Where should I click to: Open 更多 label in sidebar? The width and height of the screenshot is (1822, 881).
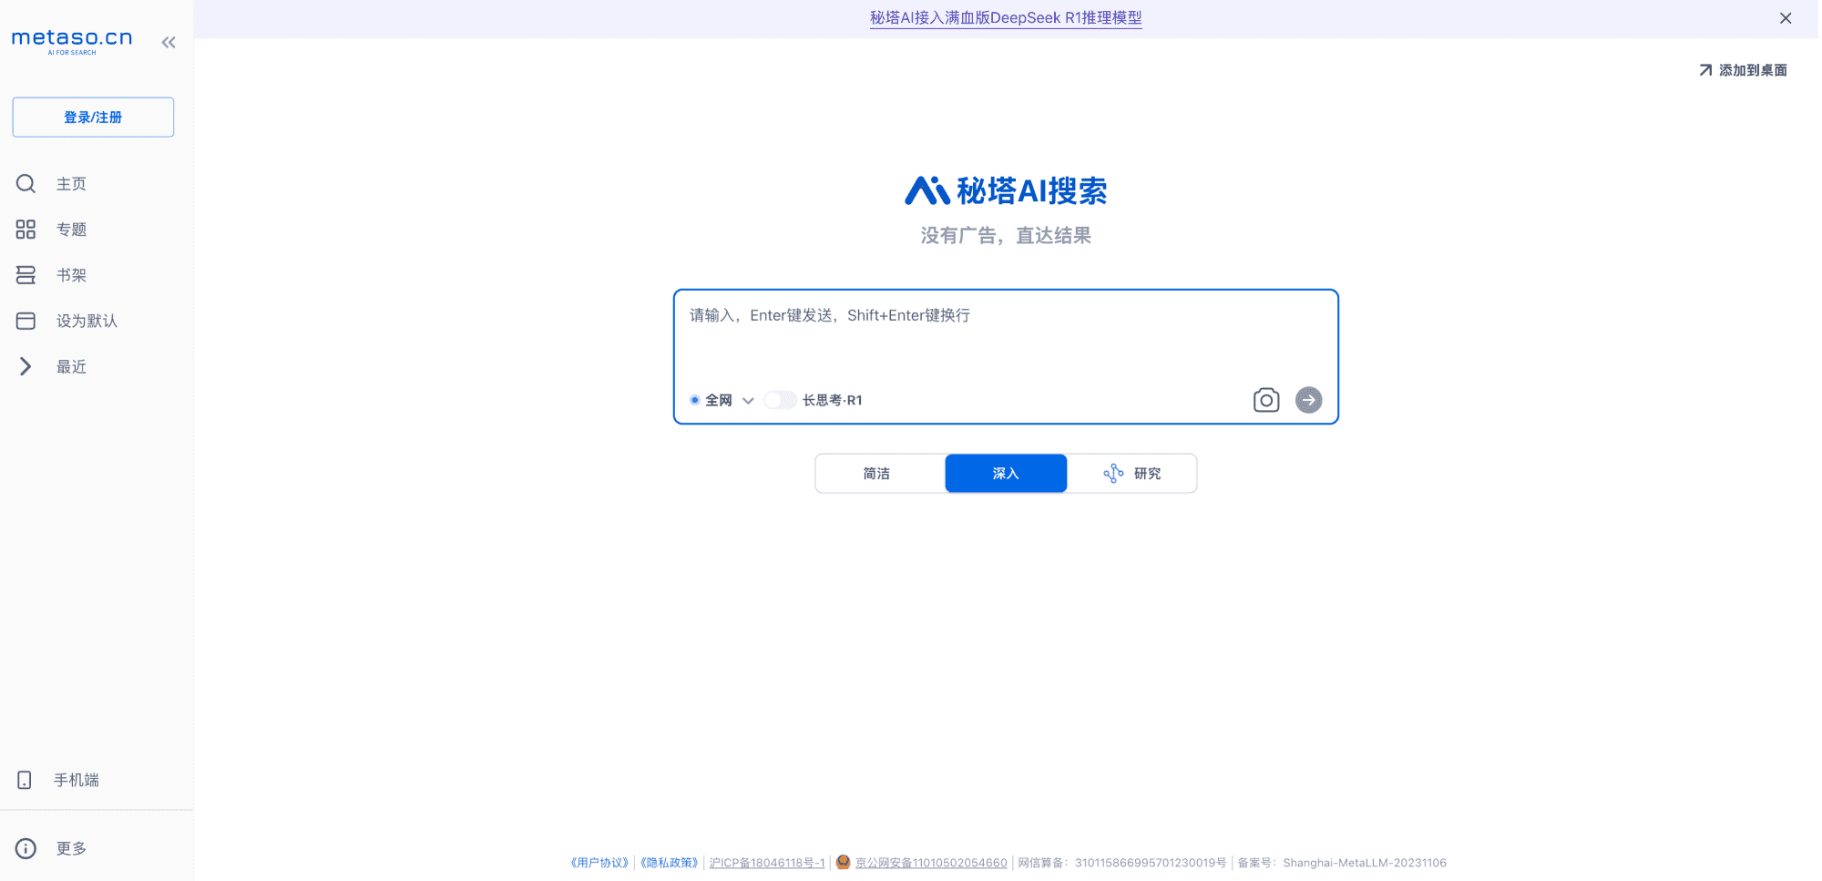[x=71, y=848]
